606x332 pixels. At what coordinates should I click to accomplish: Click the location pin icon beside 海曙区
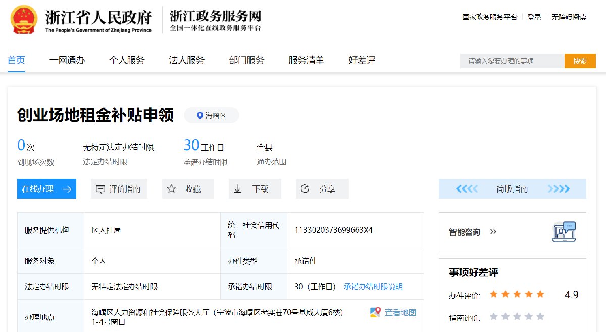point(199,116)
